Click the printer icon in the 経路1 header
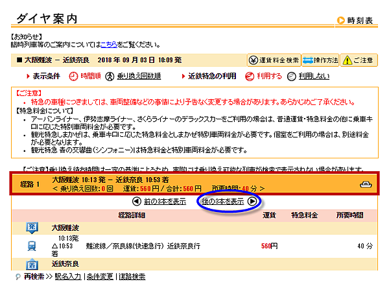 [x=366, y=184]
